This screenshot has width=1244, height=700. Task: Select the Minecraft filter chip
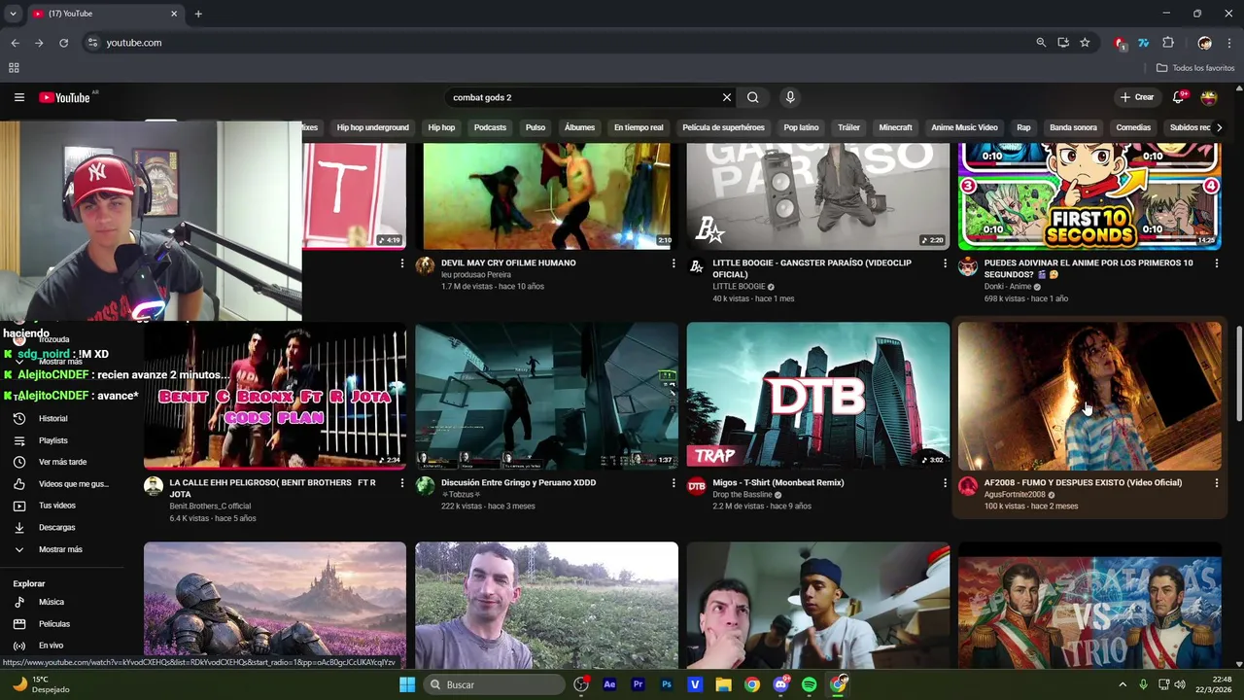point(895,127)
